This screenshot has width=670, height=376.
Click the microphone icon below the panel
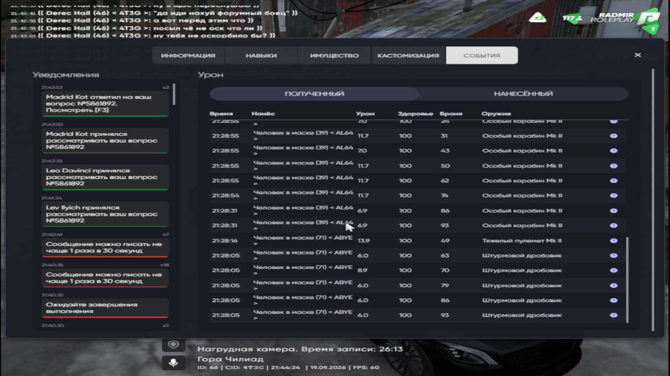point(173,363)
